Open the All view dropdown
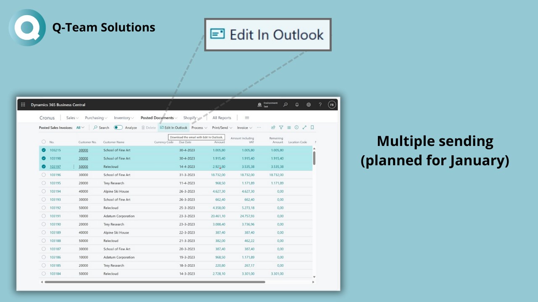The image size is (538, 302). 80,128
